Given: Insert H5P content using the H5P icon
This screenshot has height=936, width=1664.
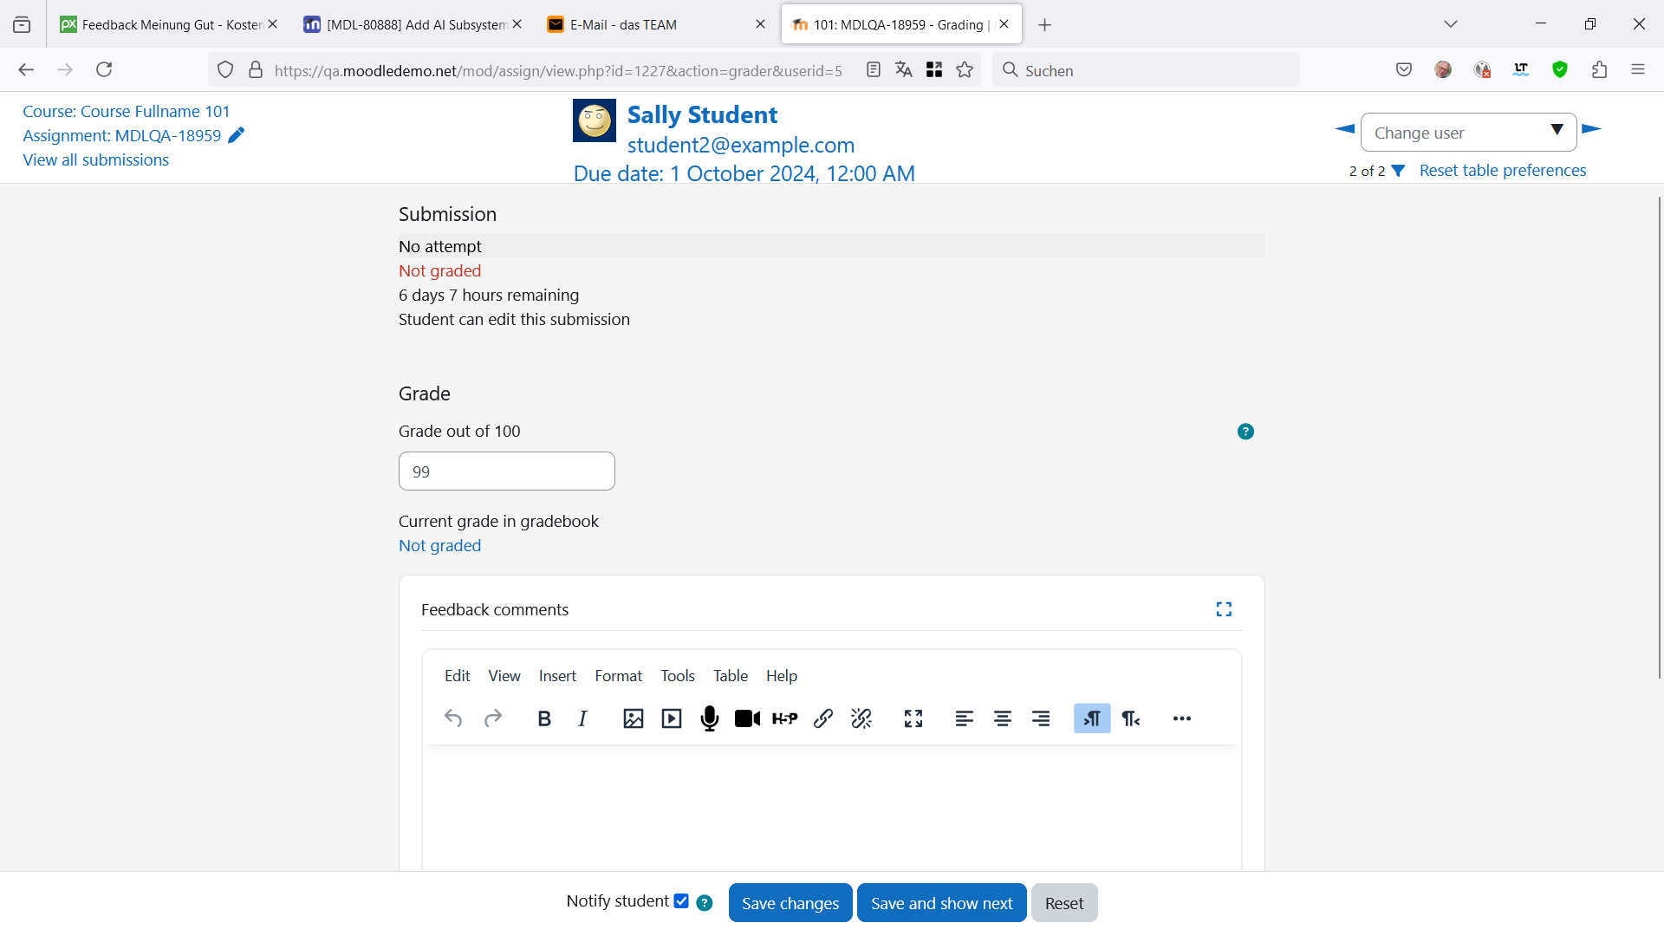Looking at the screenshot, I should (x=785, y=718).
